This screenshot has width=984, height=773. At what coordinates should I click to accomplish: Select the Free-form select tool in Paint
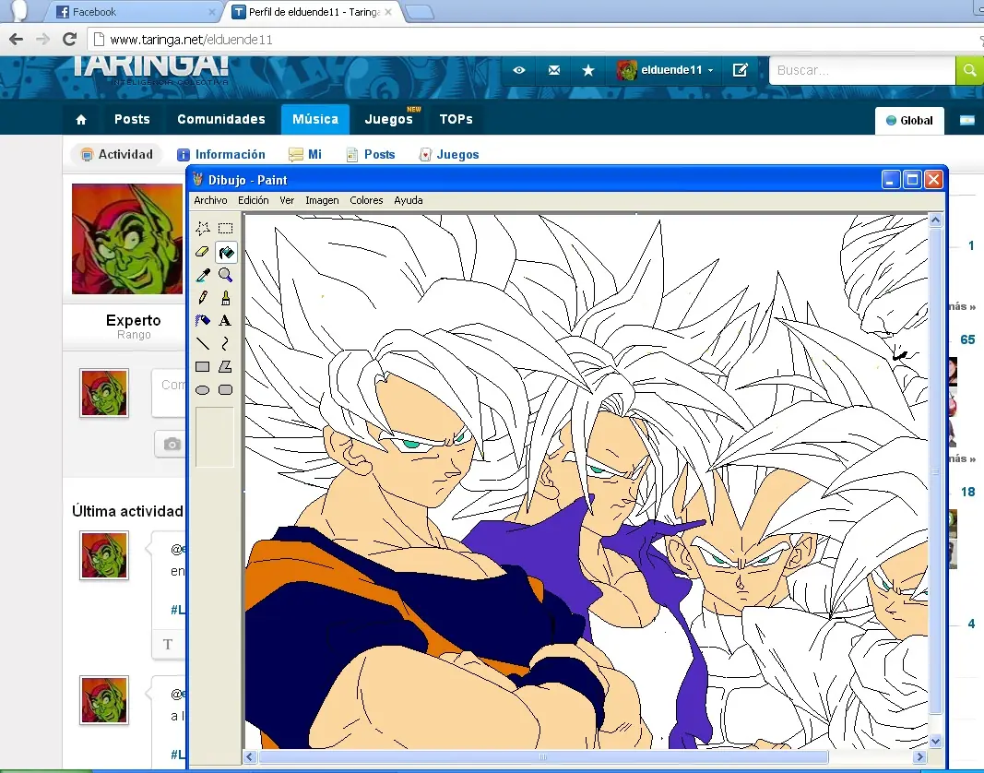coord(202,229)
